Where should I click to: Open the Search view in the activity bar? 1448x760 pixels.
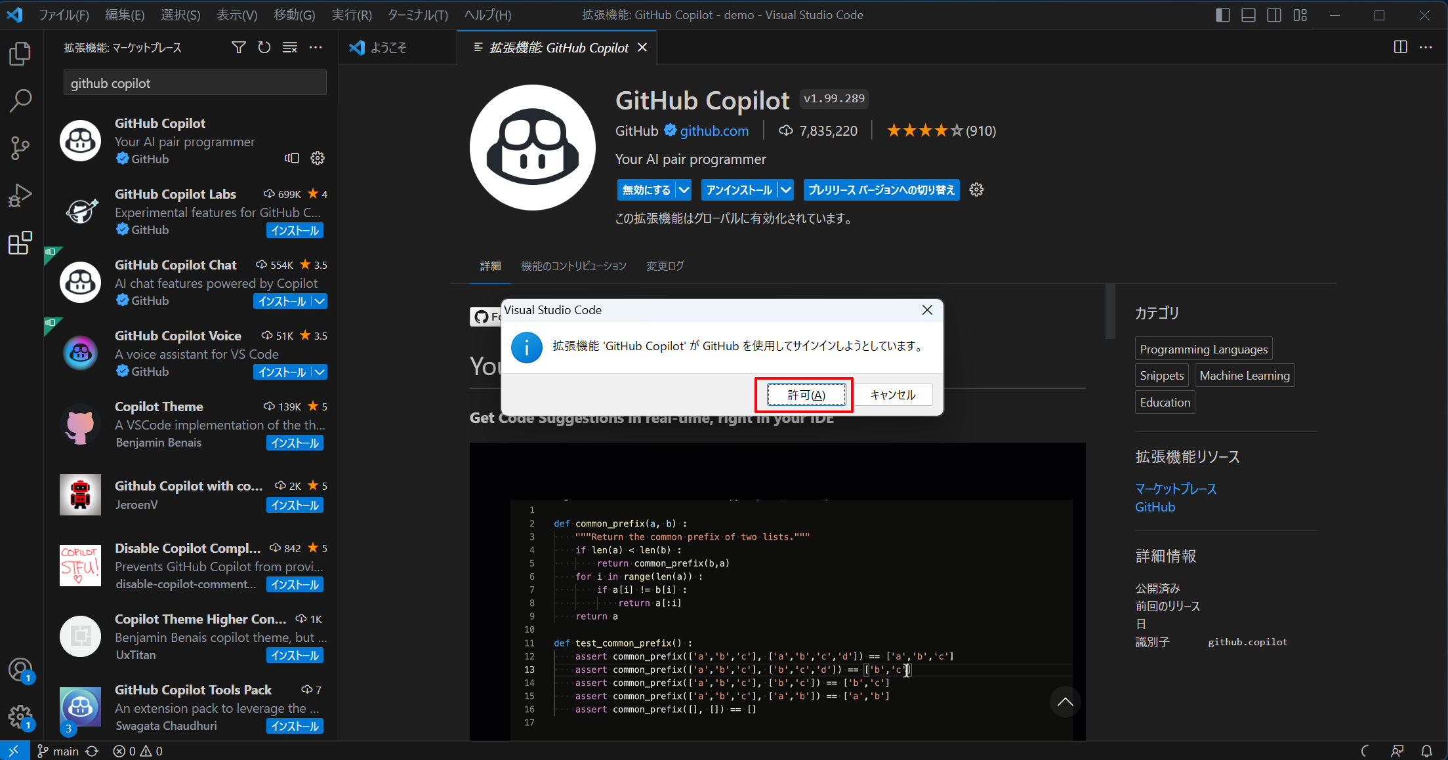(x=20, y=101)
